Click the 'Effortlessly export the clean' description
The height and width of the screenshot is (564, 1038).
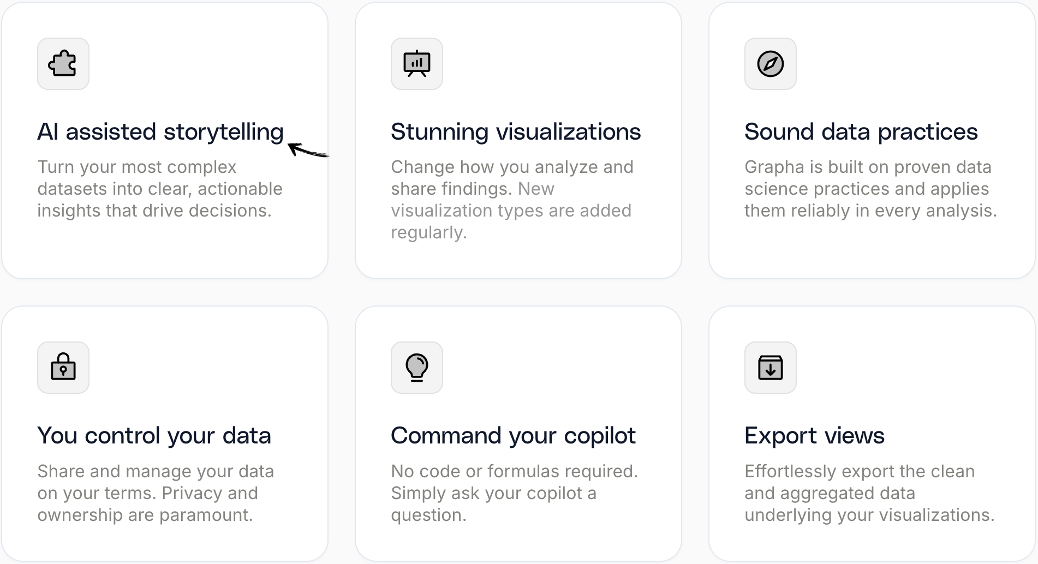[x=869, y=493]
